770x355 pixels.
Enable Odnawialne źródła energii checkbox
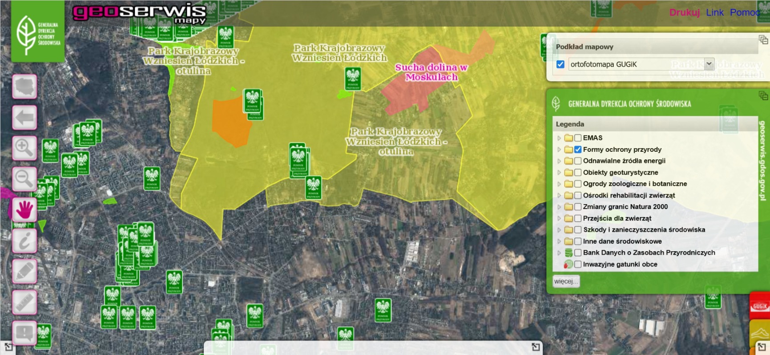pos(578,161)
